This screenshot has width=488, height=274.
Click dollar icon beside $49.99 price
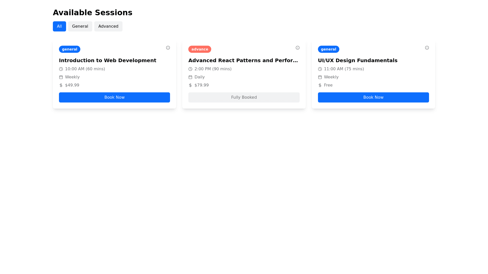pos(61,85)
